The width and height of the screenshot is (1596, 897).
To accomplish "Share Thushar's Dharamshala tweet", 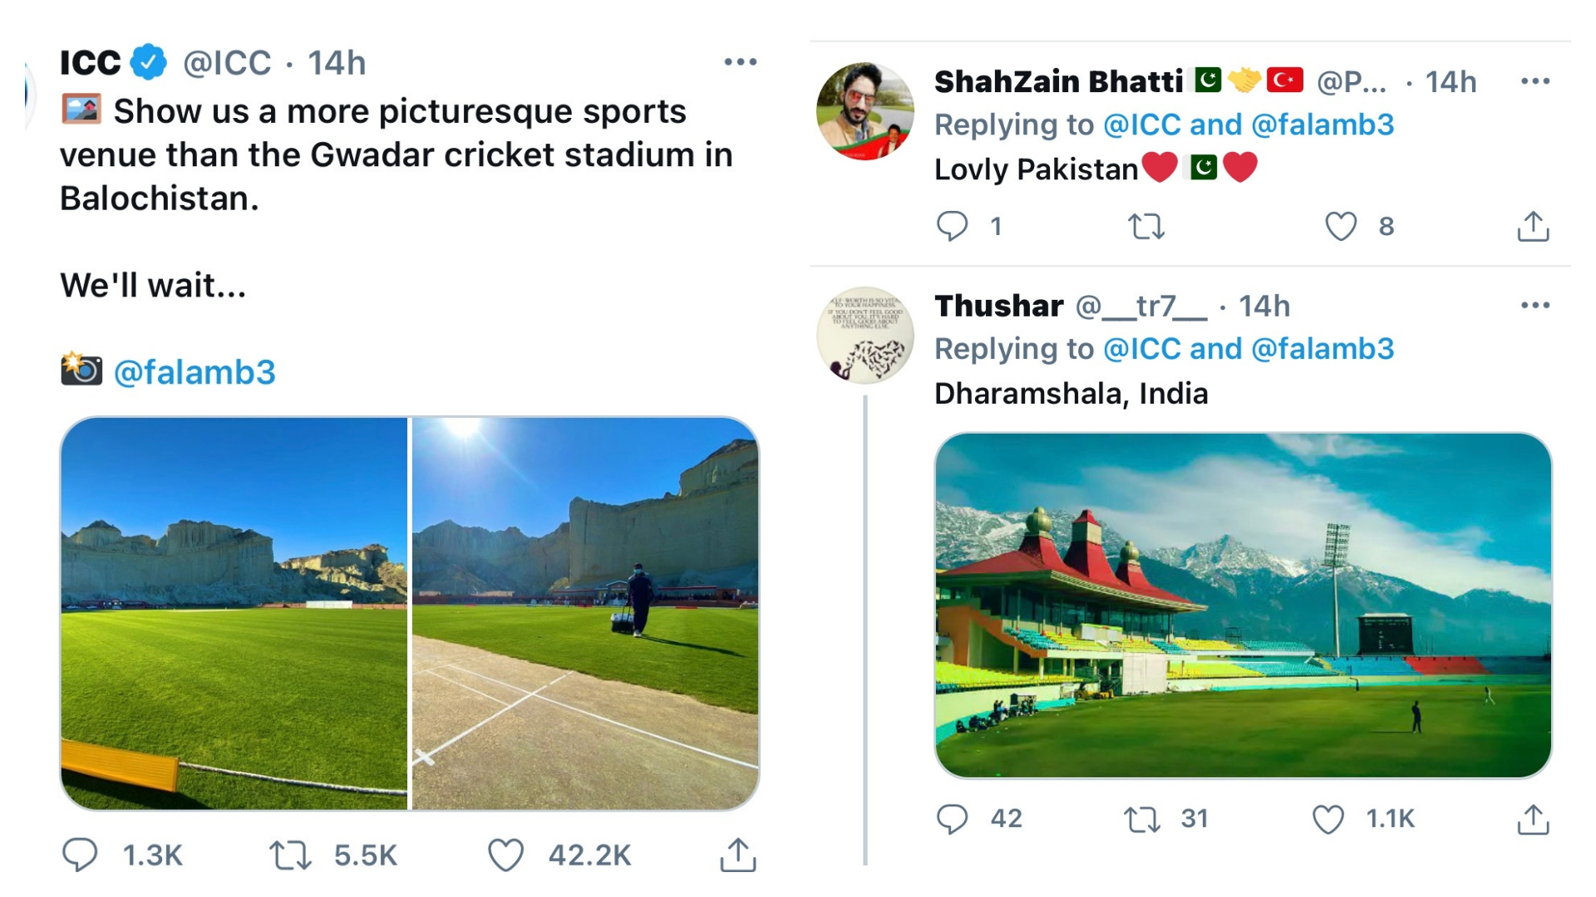I will point(1533,819).
